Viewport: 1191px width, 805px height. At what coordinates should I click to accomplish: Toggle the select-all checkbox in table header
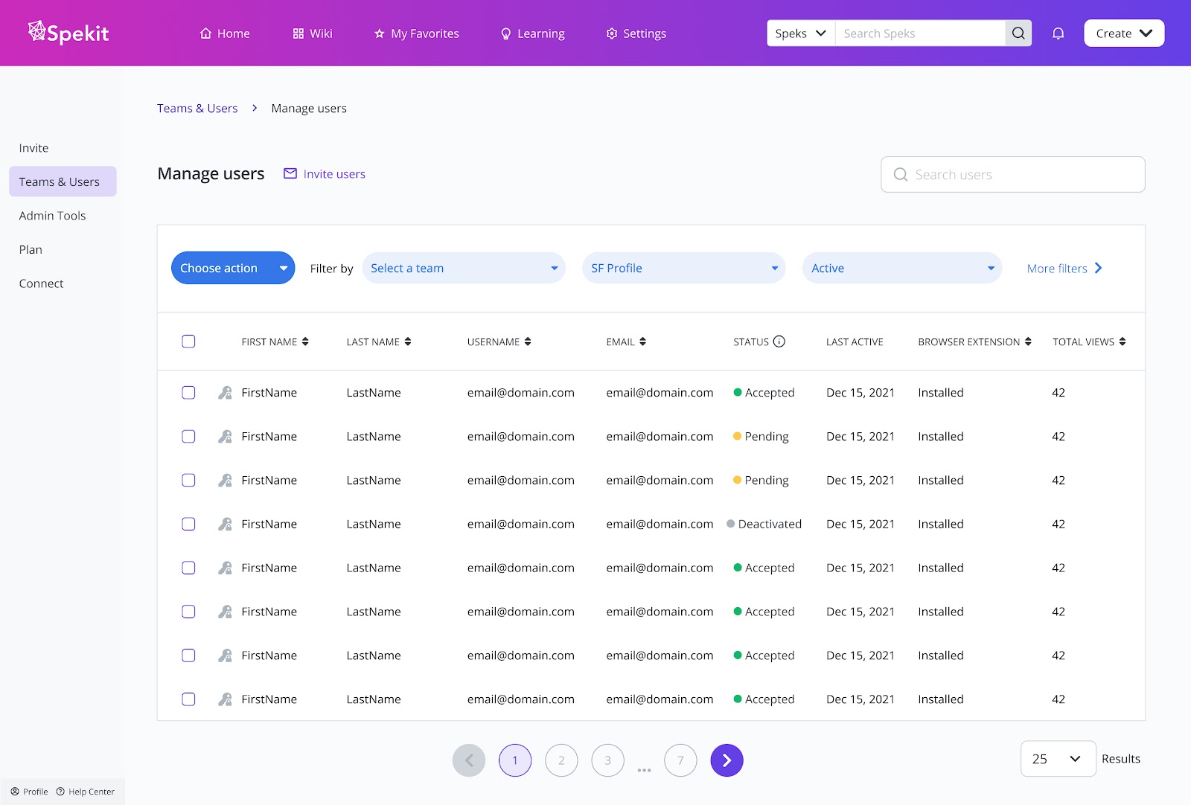pos(188,341)
